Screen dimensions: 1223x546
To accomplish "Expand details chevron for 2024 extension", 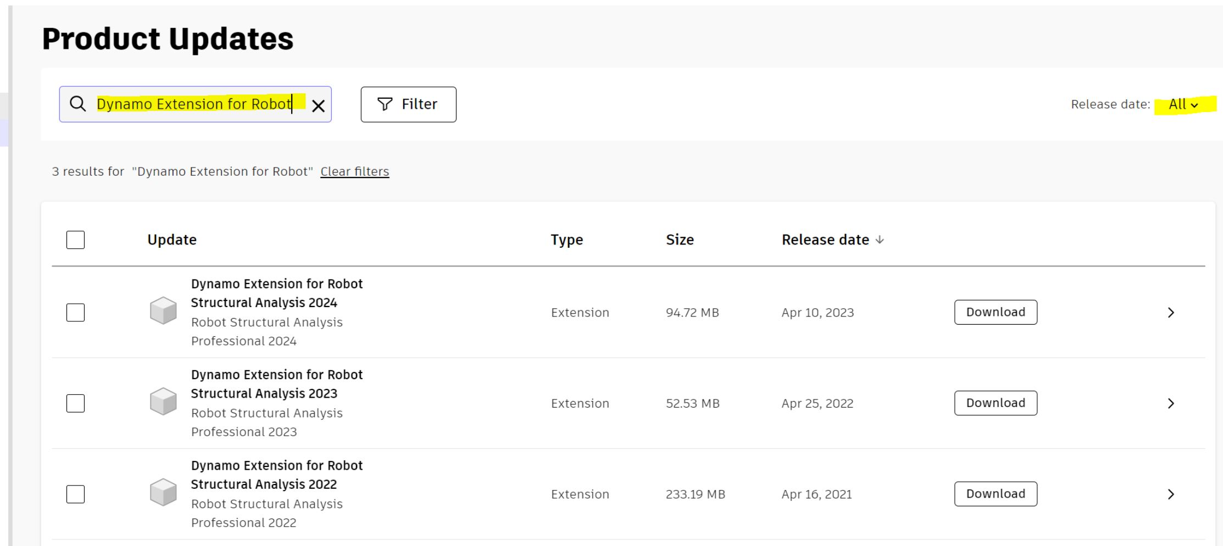I will click(x=1171, y=313).
